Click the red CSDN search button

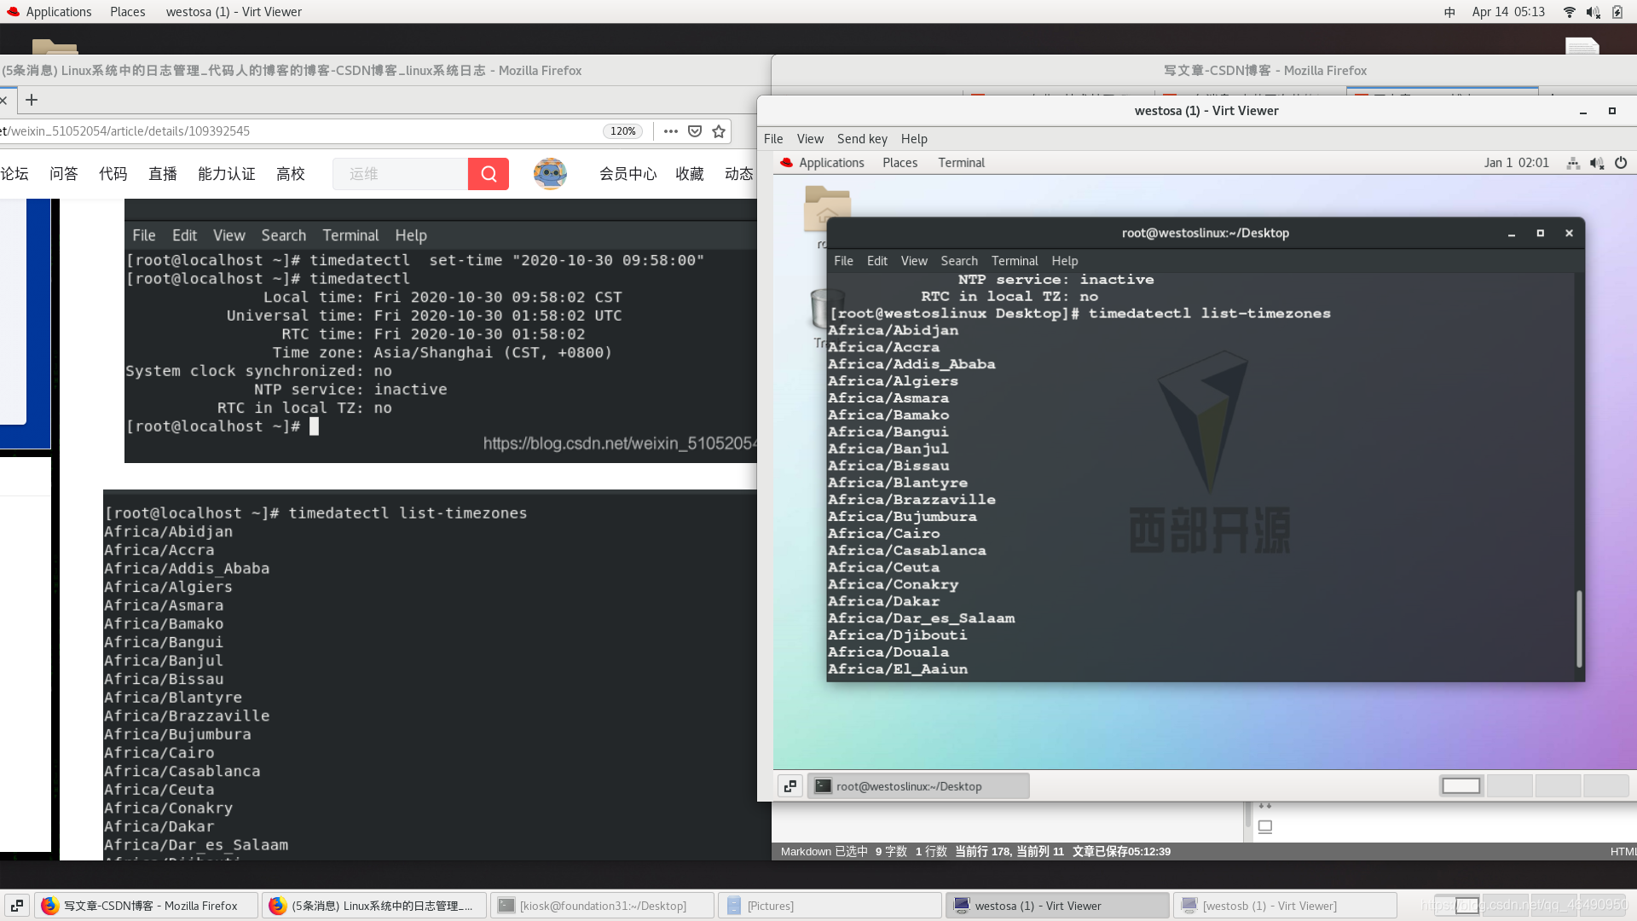click(x=489, y=174)
